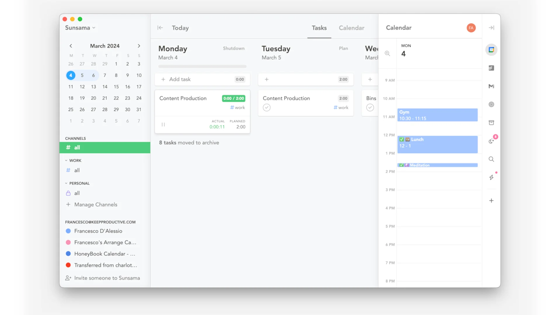
Task: Click the pink color dot for Francesco's Arrange calendar
Action: pos(68,242)
